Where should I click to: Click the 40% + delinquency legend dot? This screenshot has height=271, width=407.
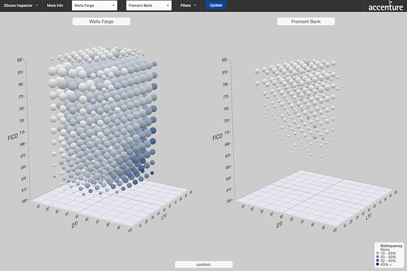coord(377,265)
